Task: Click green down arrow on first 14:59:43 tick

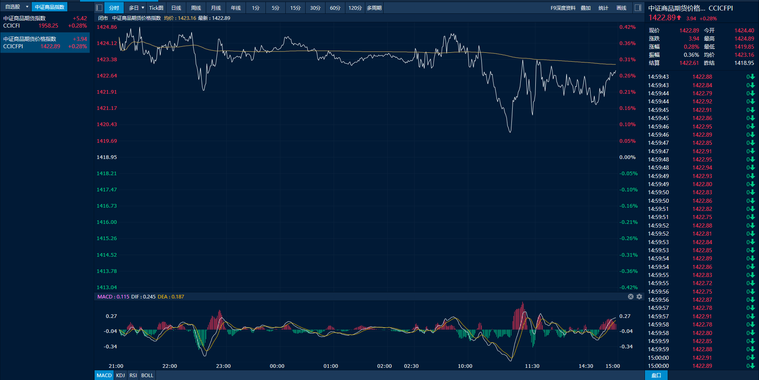Action: click(x=752, y=77)
